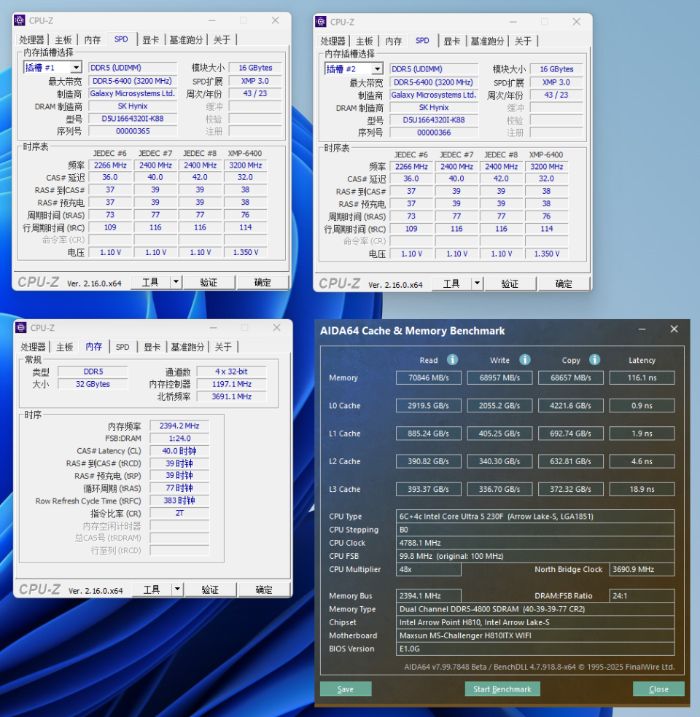The image size is (700, 717).
Task: Click Memory Latency value 116.1 ns
Action: click(642, 377)
